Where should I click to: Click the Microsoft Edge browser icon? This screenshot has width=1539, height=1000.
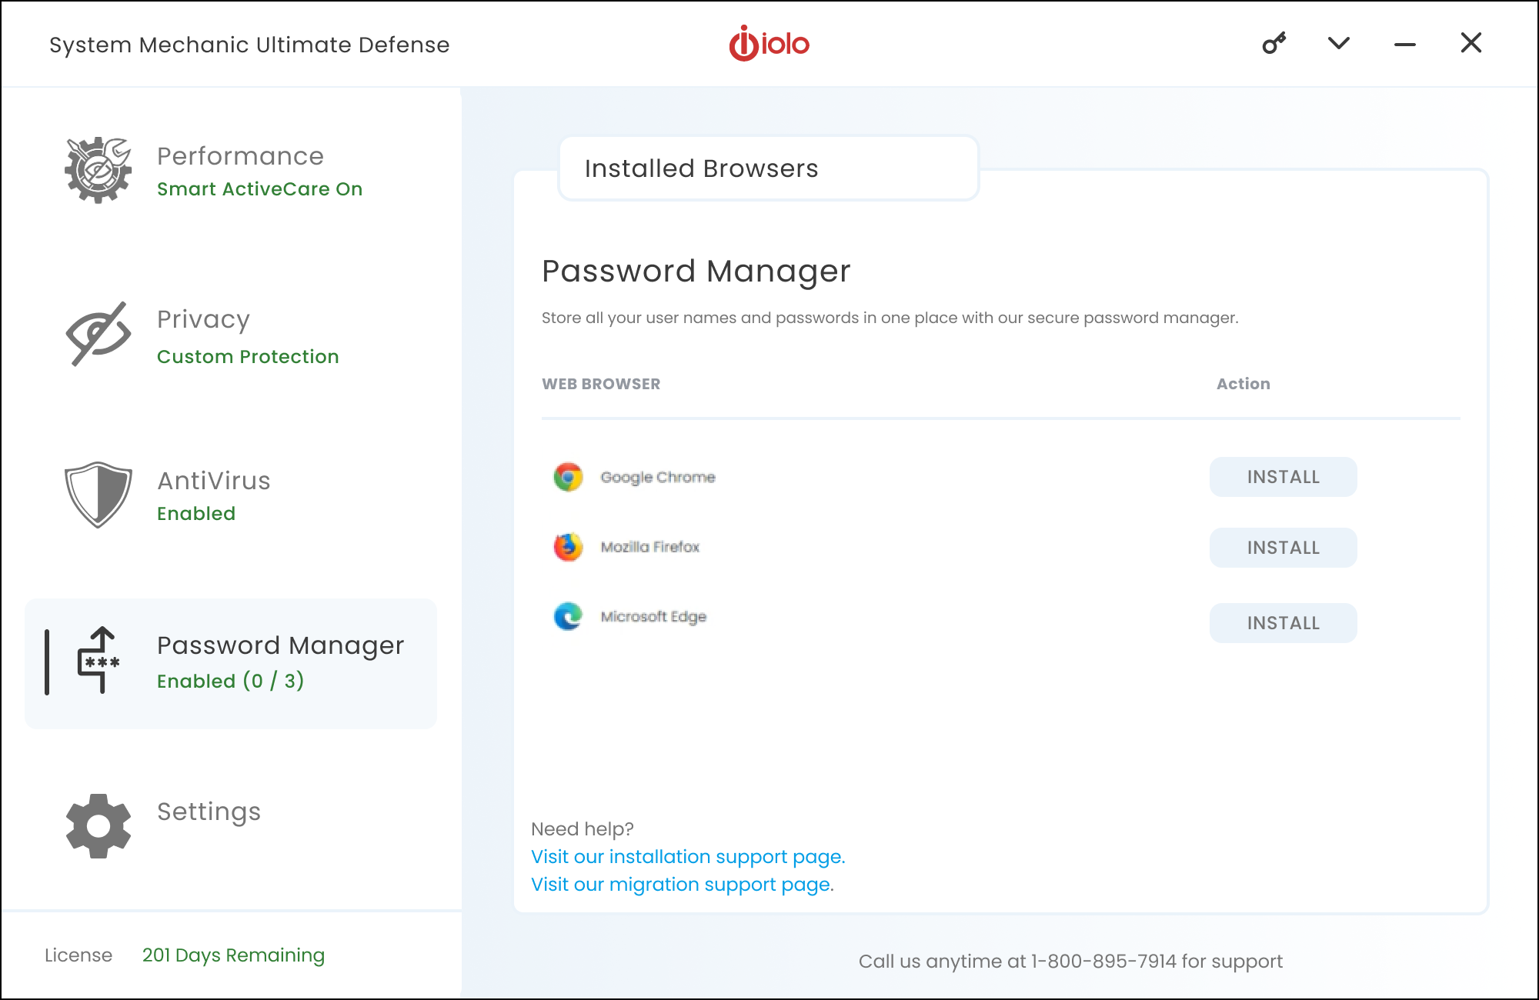pos(568,616)
